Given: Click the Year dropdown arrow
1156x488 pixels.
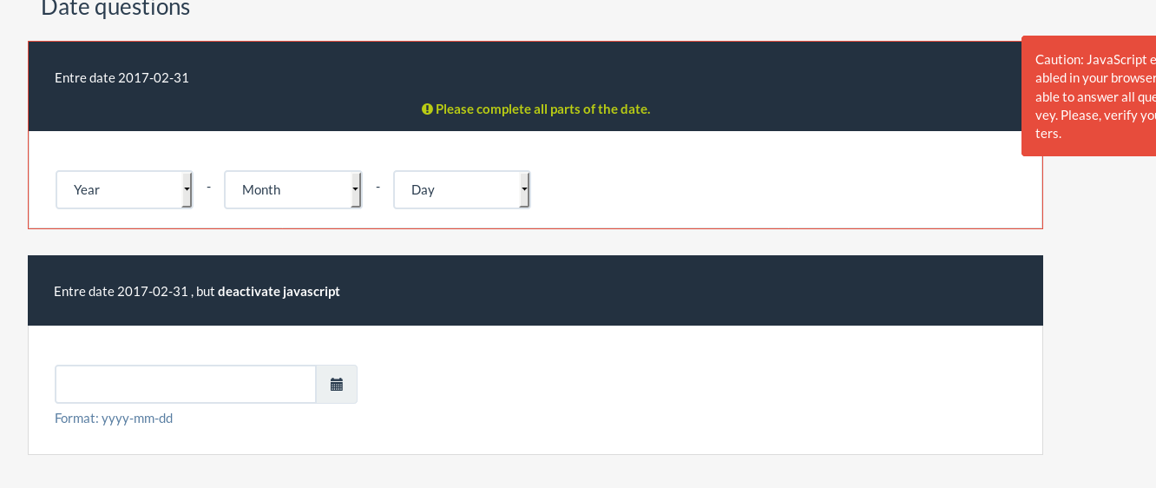Looking at the screenshot, I should click(x=187, y=189).
